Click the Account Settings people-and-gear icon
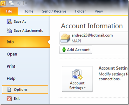Viewport: 129px width, 105px height. [x=77, y=74]
